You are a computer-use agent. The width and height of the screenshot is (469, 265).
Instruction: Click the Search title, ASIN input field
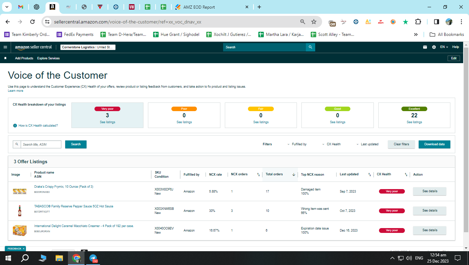pos(41,144)
